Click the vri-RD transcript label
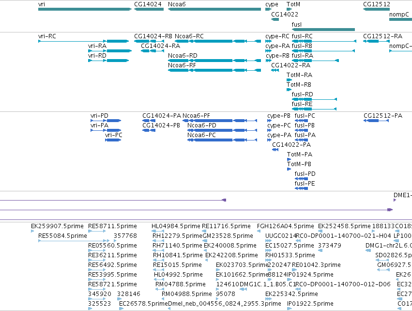Screen dimensions: 412x311 97,56
